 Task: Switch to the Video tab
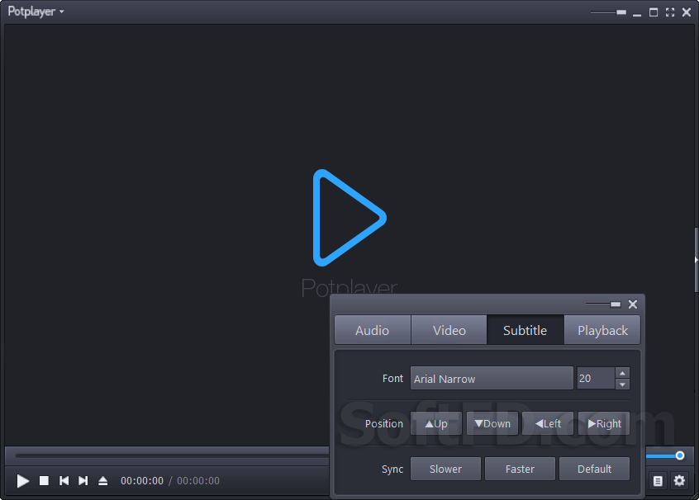[x=449, y=330]
